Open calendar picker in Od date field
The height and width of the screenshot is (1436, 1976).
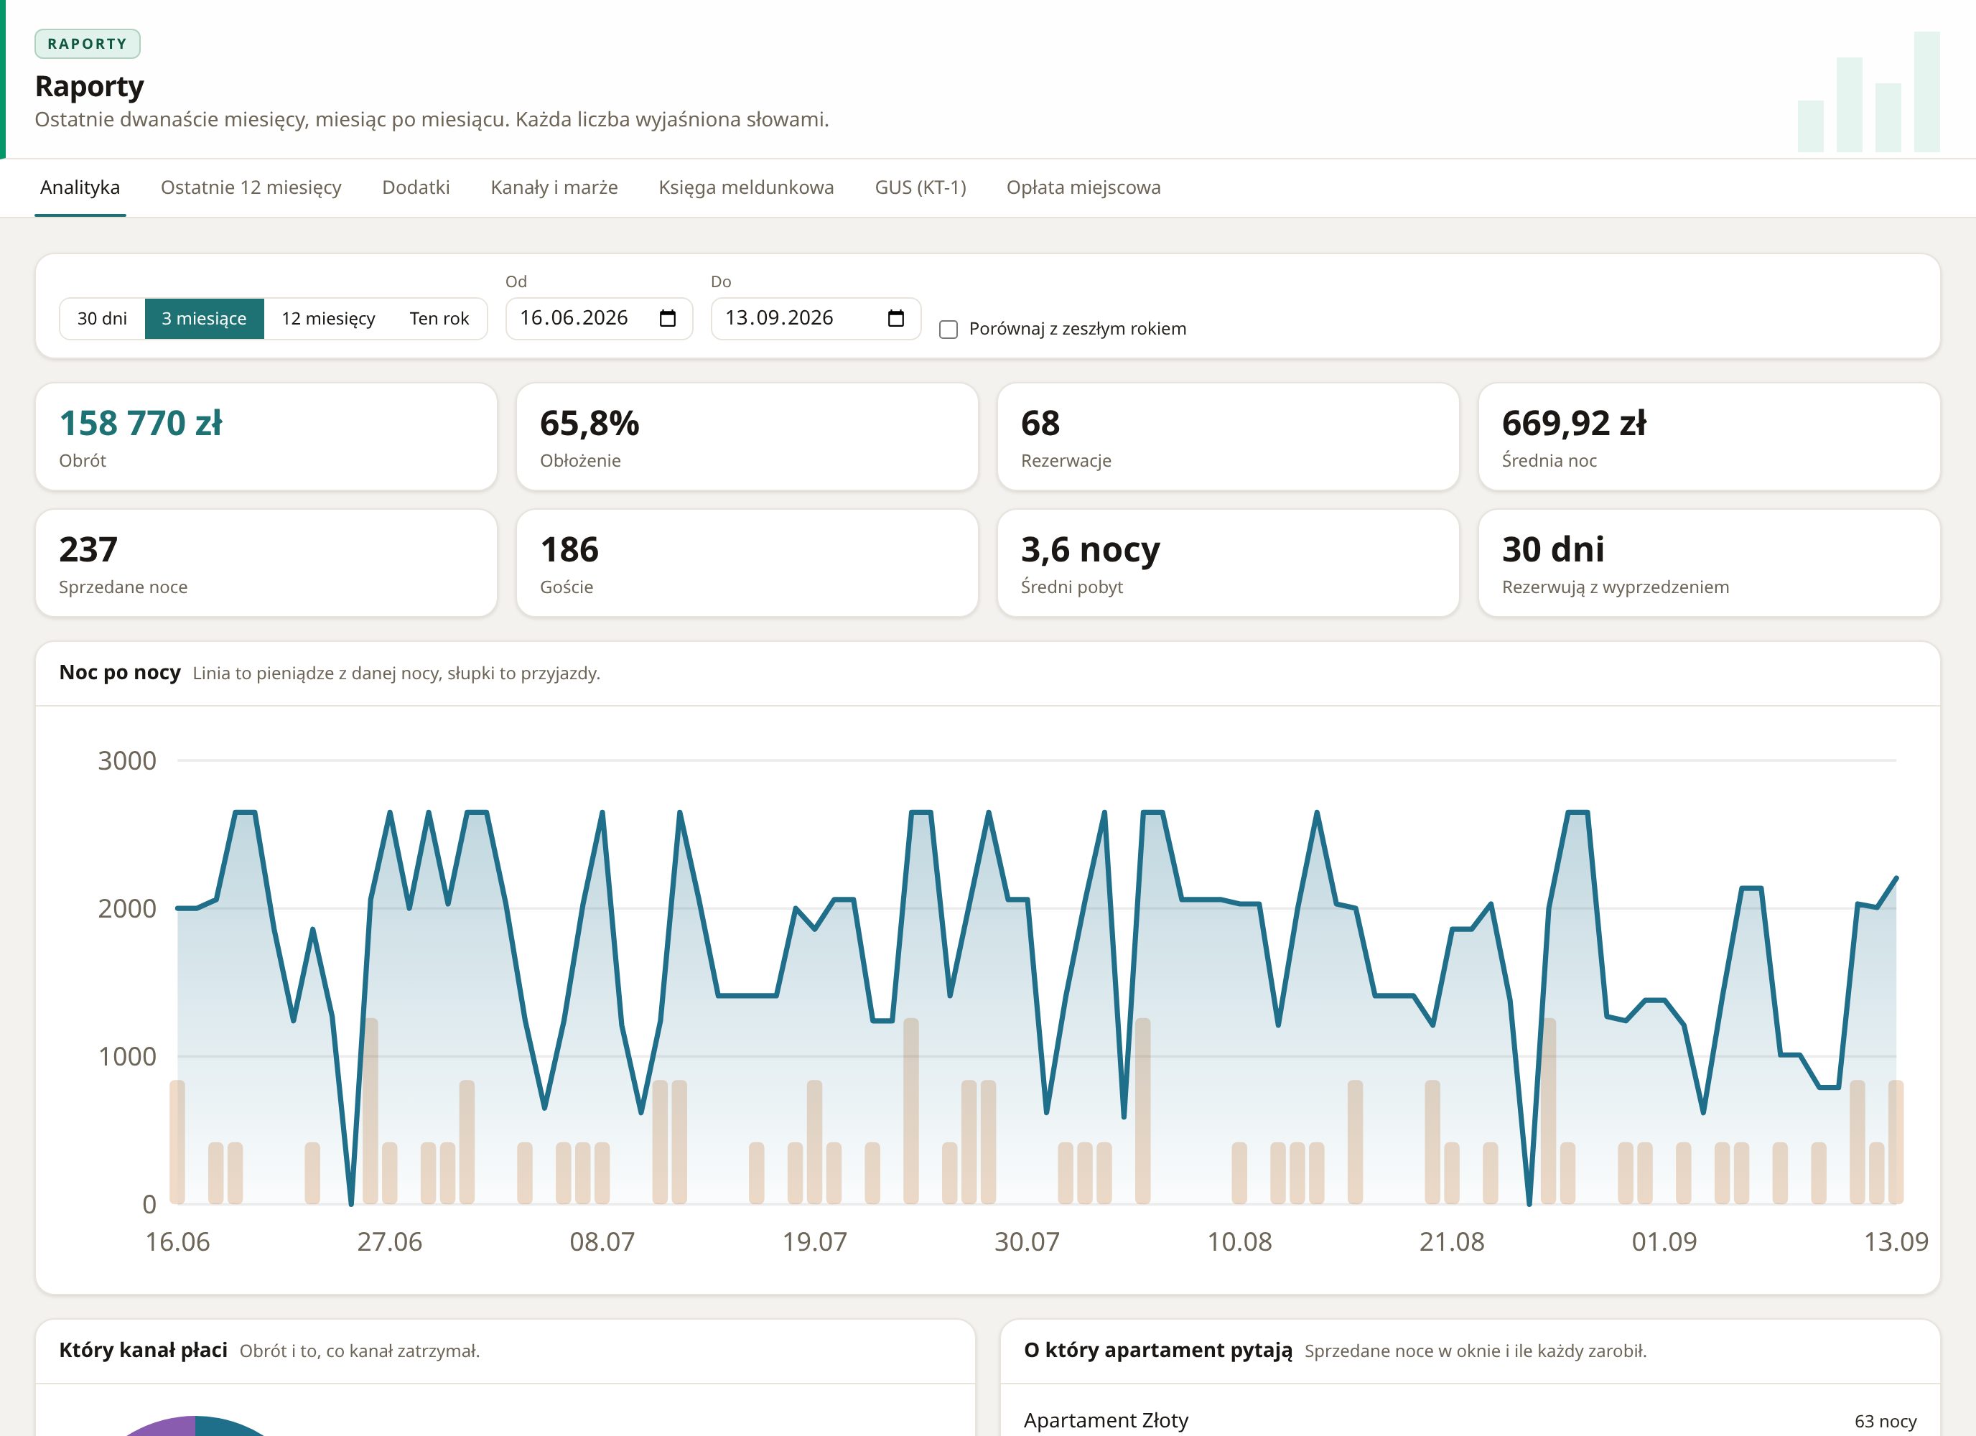[x=667, y=318]
